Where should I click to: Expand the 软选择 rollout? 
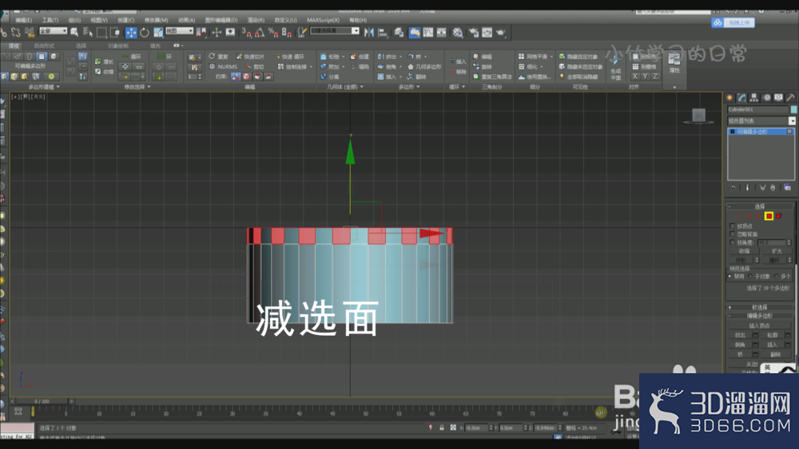click(759, 307)
